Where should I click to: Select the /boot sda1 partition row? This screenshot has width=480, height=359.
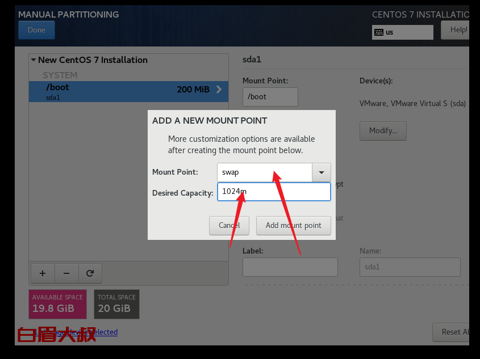128,91
